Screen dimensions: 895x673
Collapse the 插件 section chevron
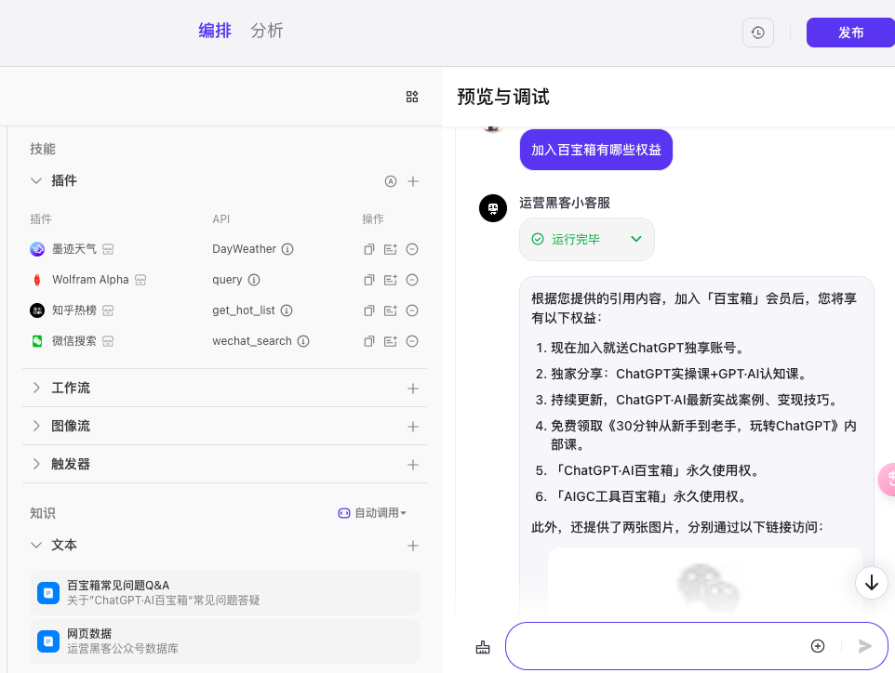tap(36, 180)
